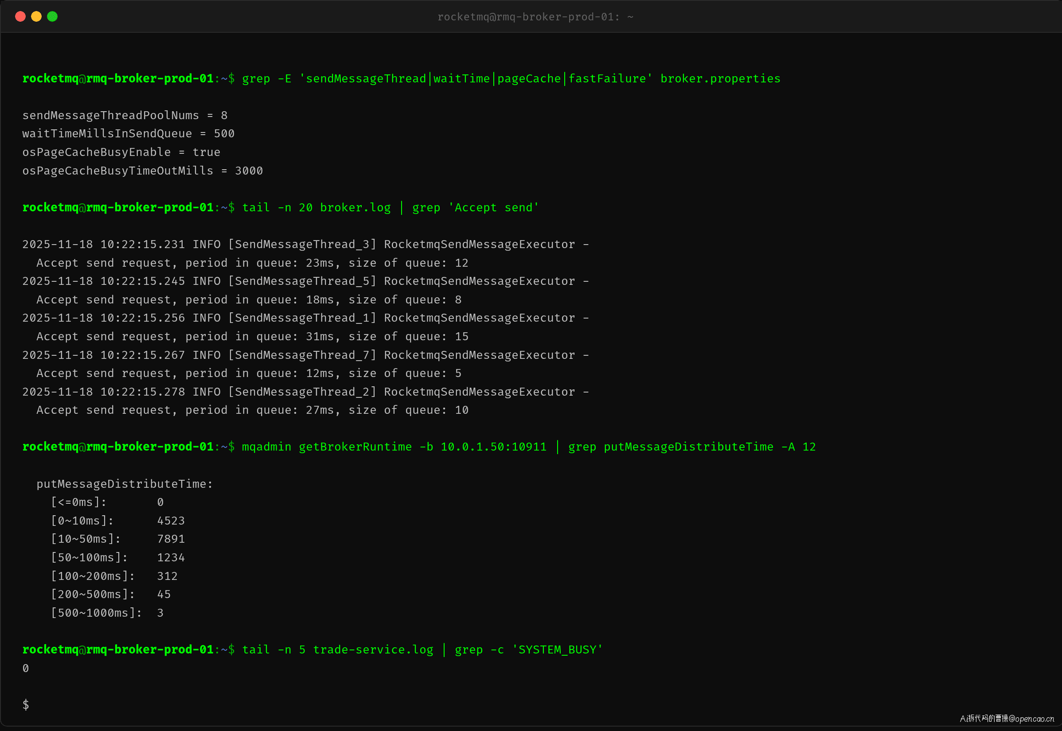
Task: Click the period in queue: 23ms line
Action: 253,263
